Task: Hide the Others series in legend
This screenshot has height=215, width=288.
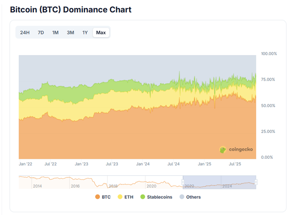Action: 193,197
